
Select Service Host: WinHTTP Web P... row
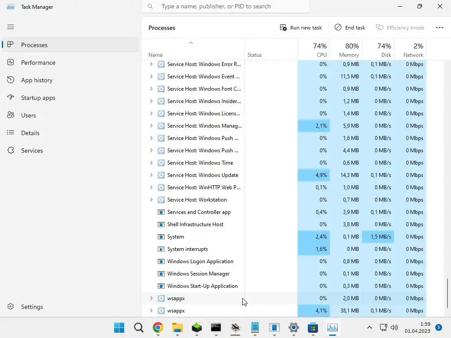(284, 187)
